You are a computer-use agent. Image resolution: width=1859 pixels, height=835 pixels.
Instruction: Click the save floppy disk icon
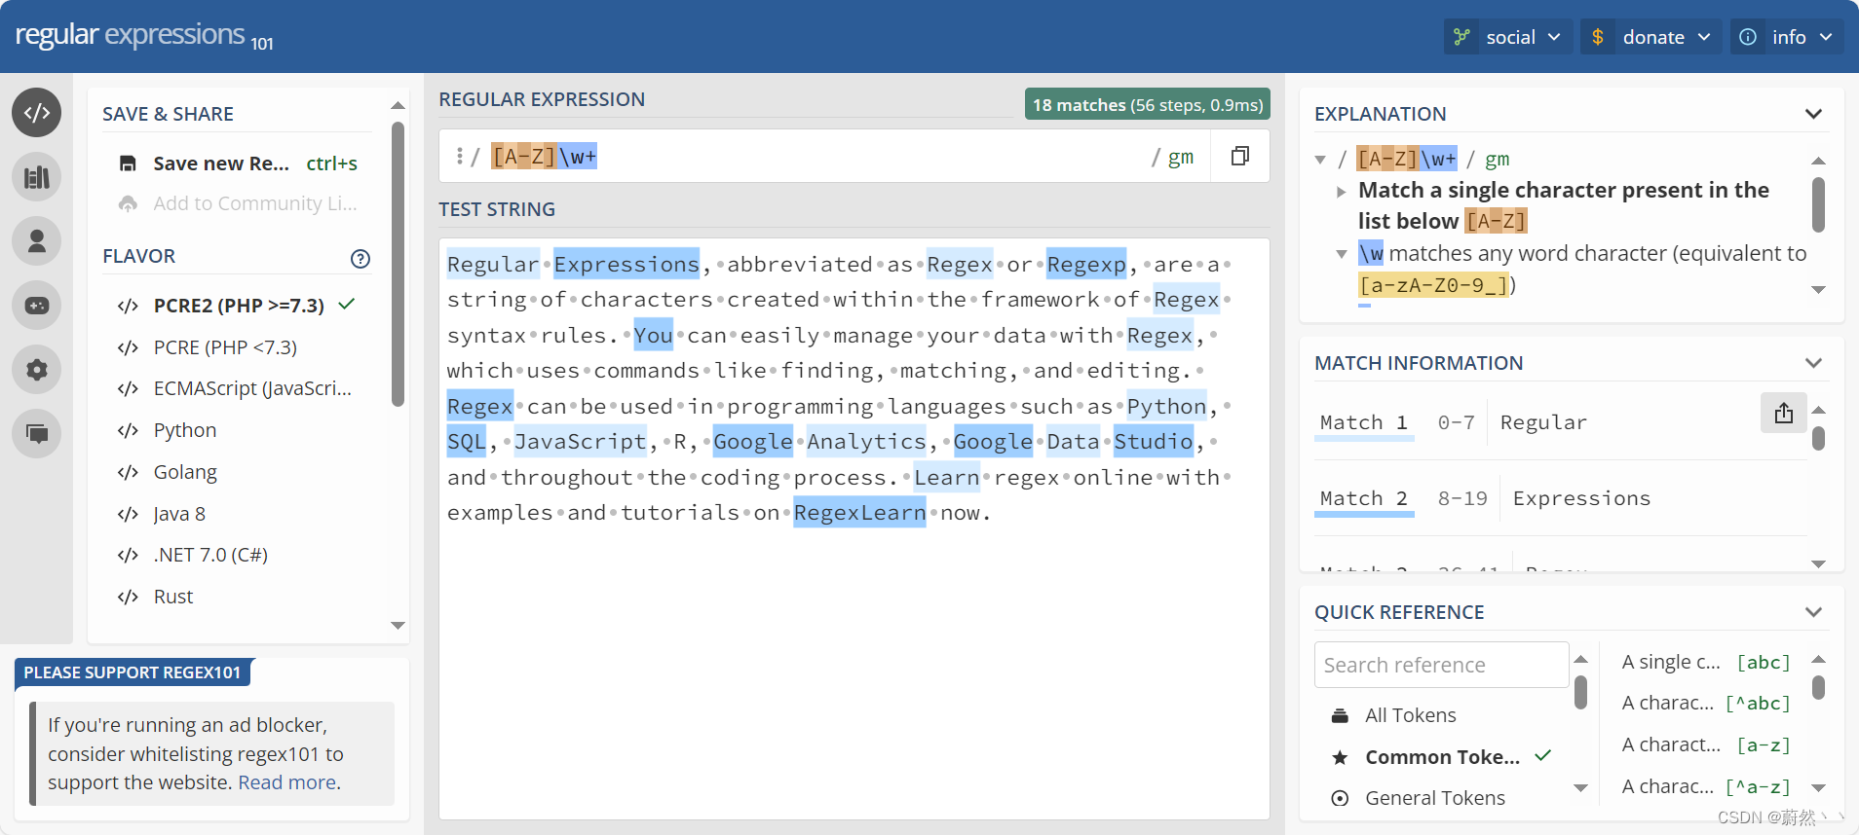pyautogui.click(x=128, y=163)
